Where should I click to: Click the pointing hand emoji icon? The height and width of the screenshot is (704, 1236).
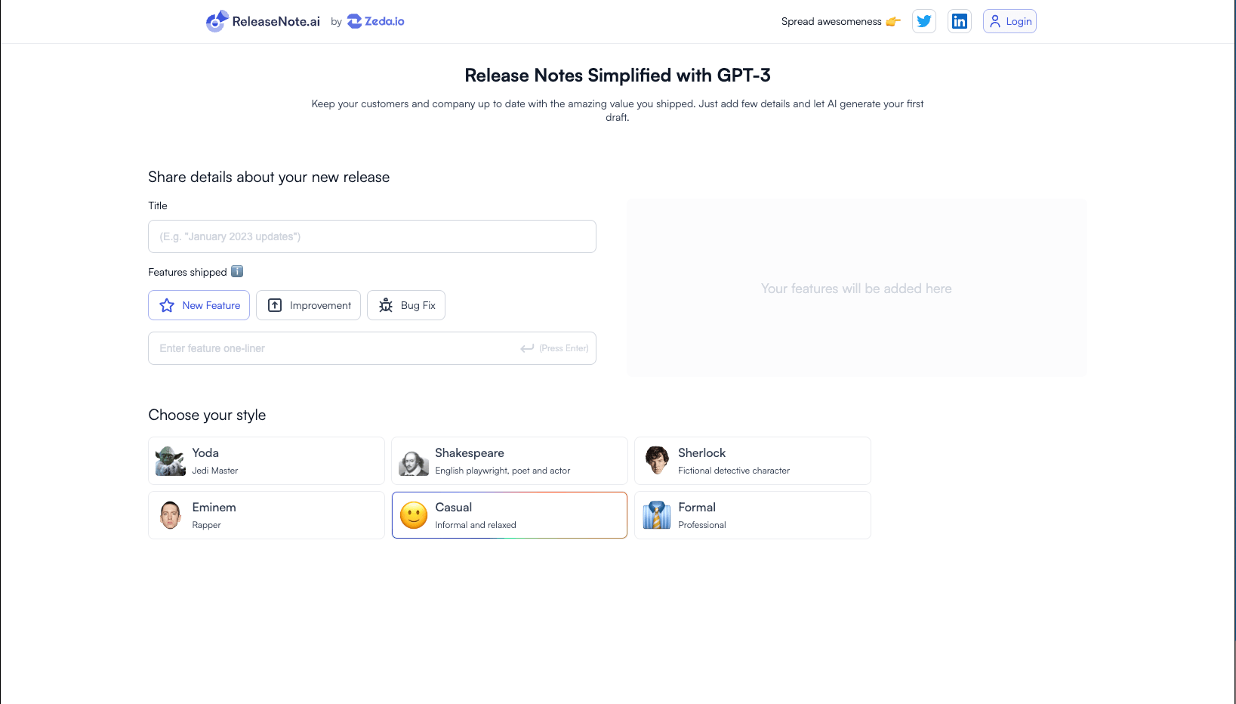point(893,21)
